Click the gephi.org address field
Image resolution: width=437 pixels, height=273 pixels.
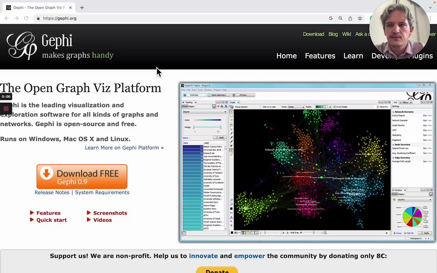pos(60,18)
